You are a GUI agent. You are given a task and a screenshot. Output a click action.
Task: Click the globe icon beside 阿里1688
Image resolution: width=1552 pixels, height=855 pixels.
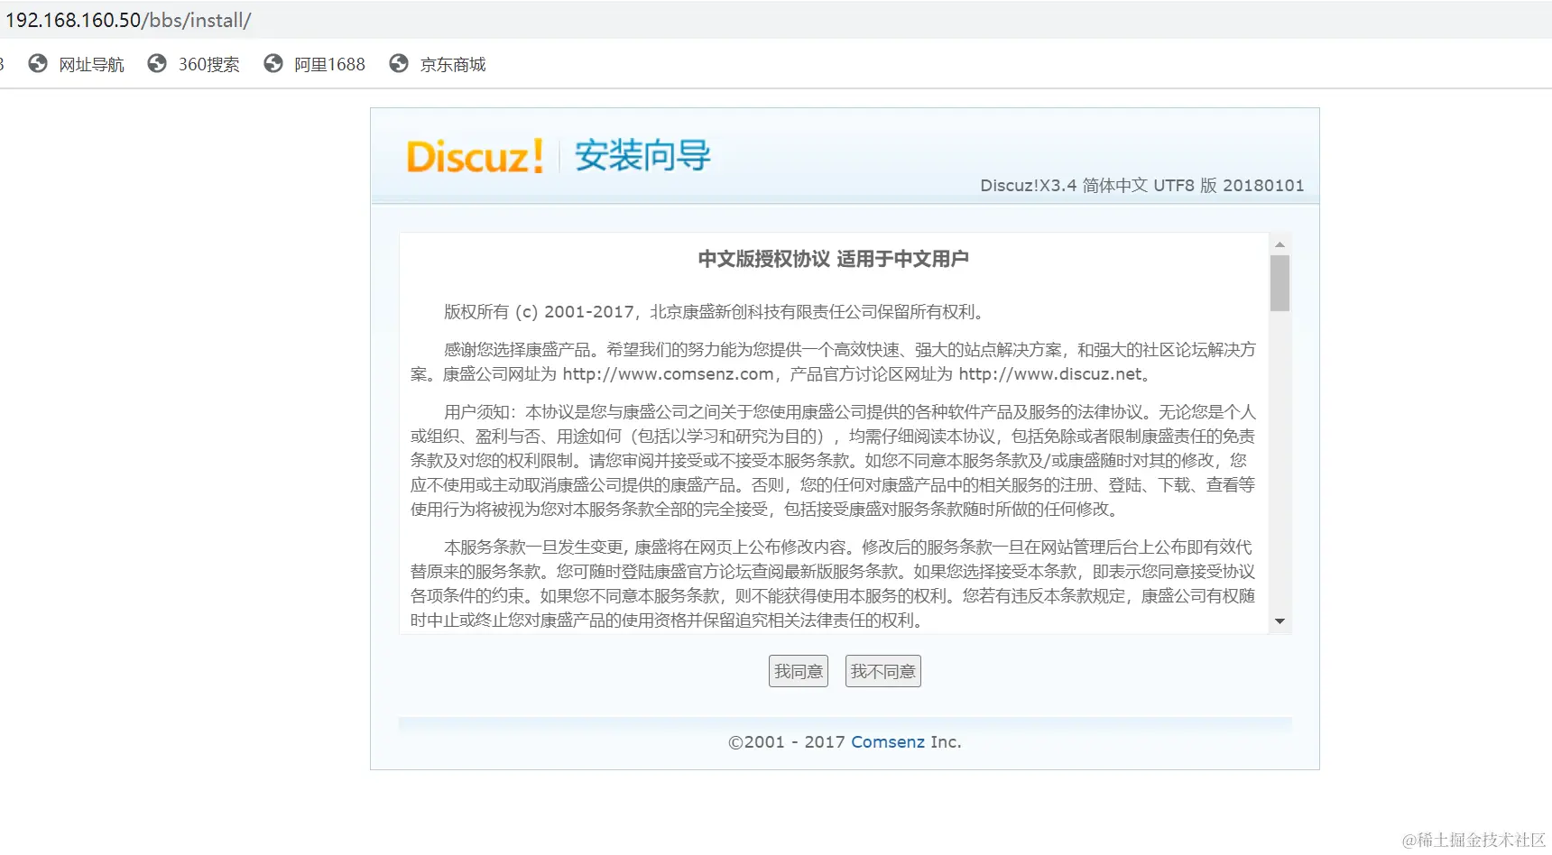273,64
